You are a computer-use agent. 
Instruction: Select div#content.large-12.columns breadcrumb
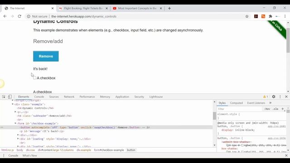click(56, 150)
